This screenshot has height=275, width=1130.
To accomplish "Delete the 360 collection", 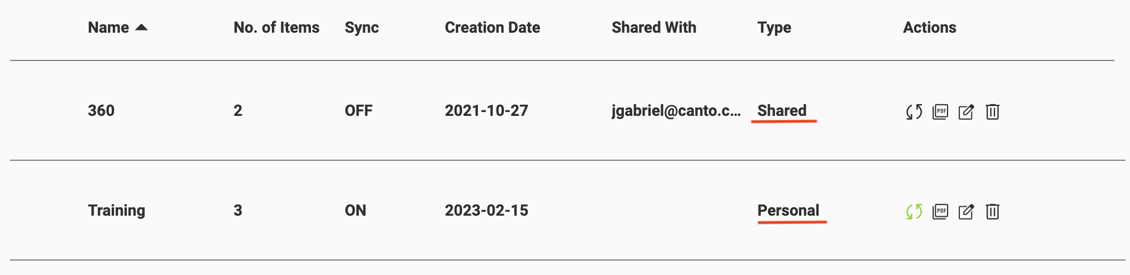I will tap(993, 112).
